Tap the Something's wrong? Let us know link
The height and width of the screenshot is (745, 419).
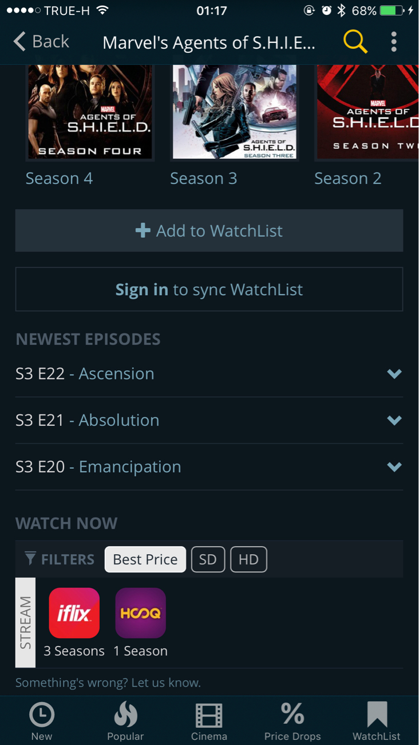point(108,683)
